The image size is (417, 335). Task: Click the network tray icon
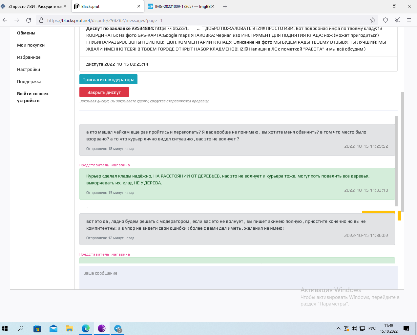(362, 328)
